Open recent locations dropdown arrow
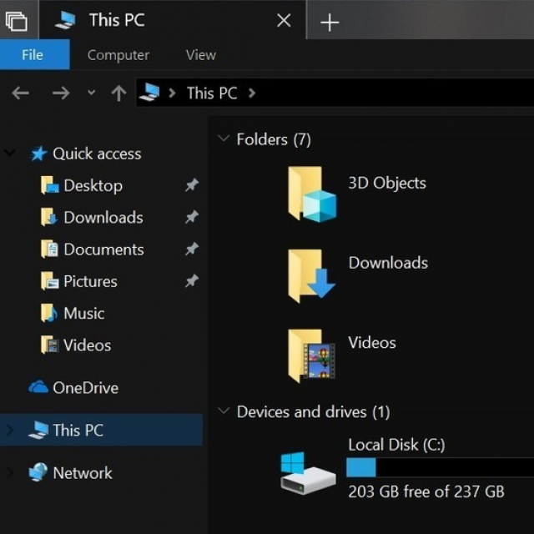The image size is (534, 534). 91,93
